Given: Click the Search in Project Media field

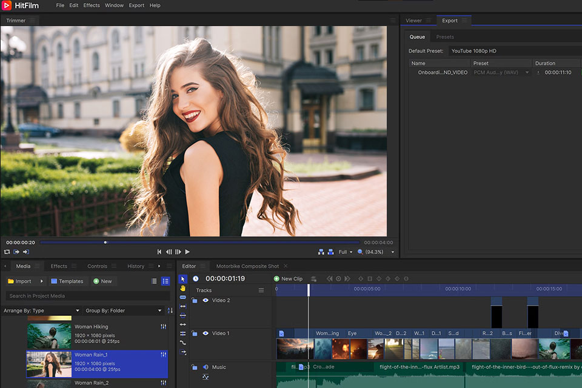Looking at the screenshot, I should click(x=87, y=296).
